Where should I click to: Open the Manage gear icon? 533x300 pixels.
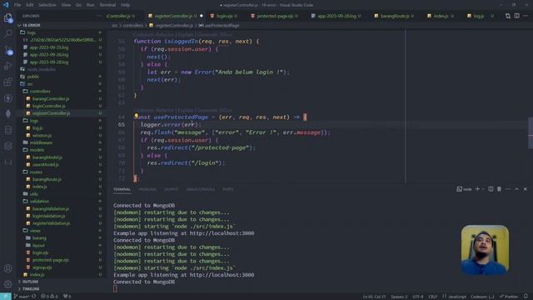pos(8,284)
